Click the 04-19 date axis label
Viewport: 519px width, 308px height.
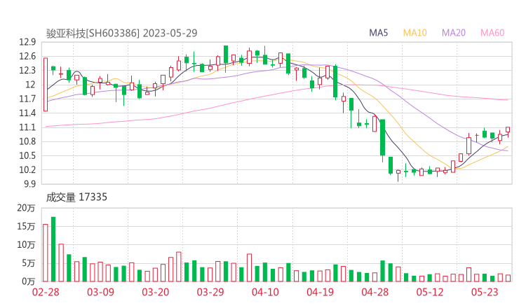pos(320,292)
